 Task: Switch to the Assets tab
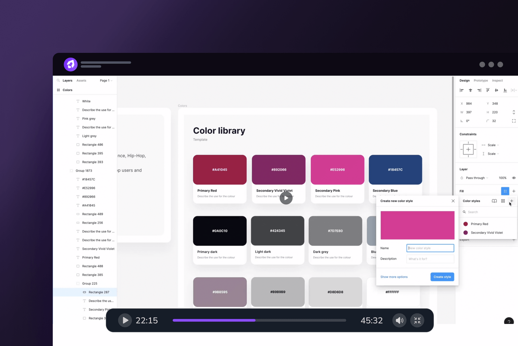tap(81, 81)
